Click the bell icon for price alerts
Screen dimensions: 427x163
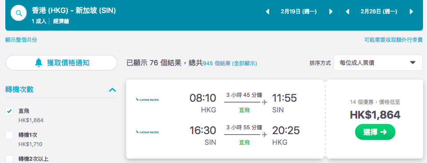[39, 63]
